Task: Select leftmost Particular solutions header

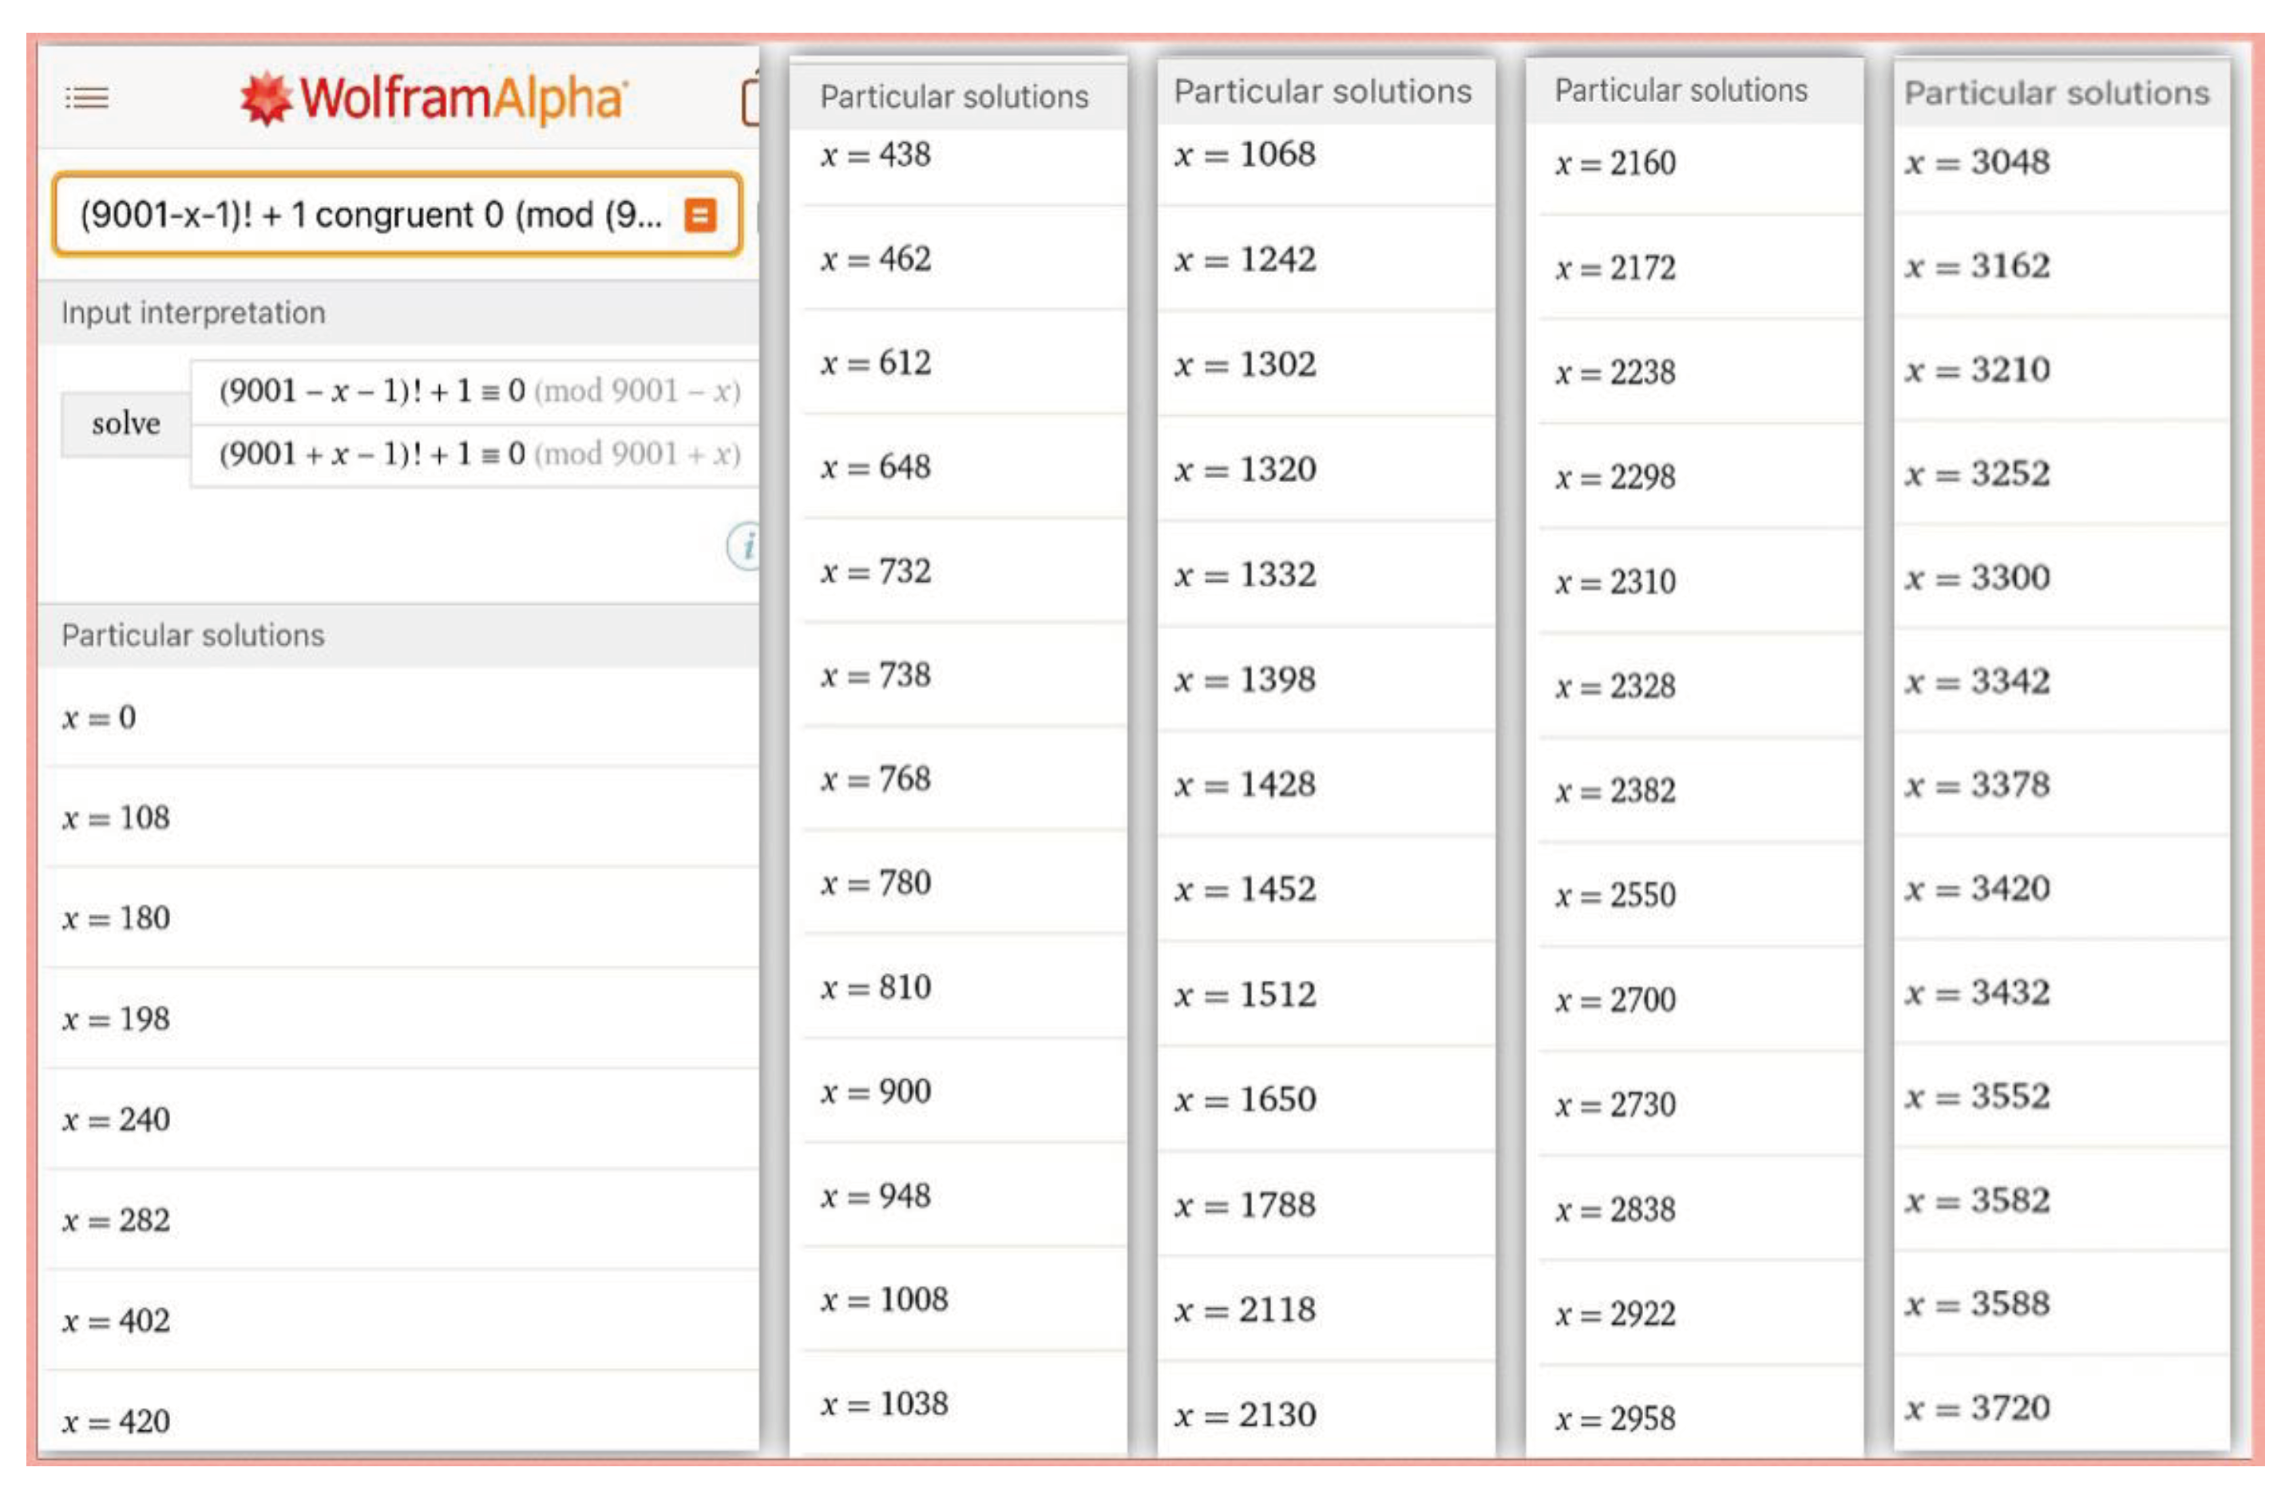Action: tap(193, 635)
